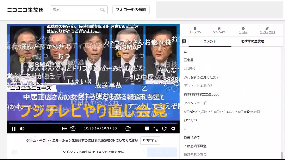285x160 pixels.
Task: Select comment アンケートあるの？
Action: tap(198, 86)
